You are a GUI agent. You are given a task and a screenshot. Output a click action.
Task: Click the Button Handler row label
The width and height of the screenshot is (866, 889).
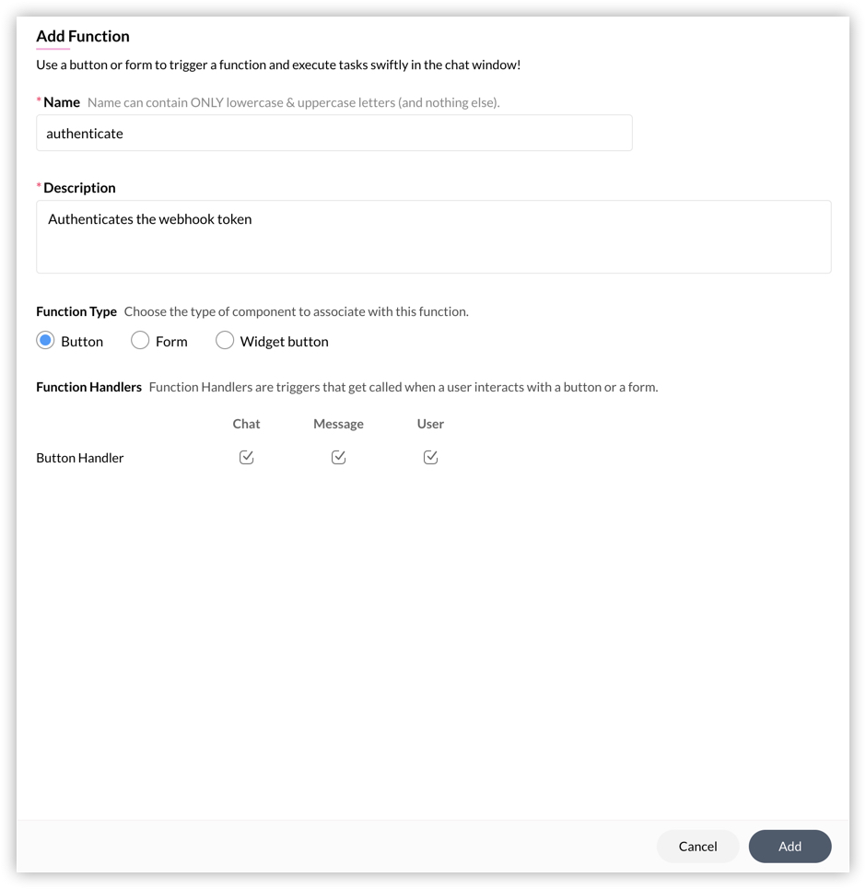point(80,458)
